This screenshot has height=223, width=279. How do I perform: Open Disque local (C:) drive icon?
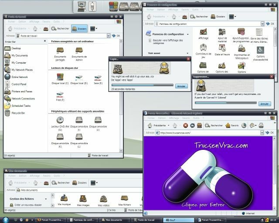[60, 79]
